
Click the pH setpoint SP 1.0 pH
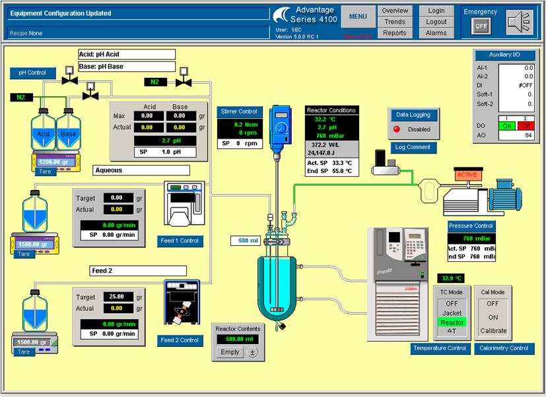pos(165,152)
